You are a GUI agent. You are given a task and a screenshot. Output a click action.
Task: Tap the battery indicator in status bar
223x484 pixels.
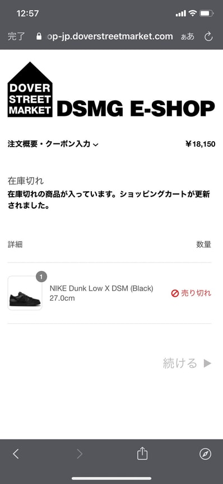coord(205,13)
